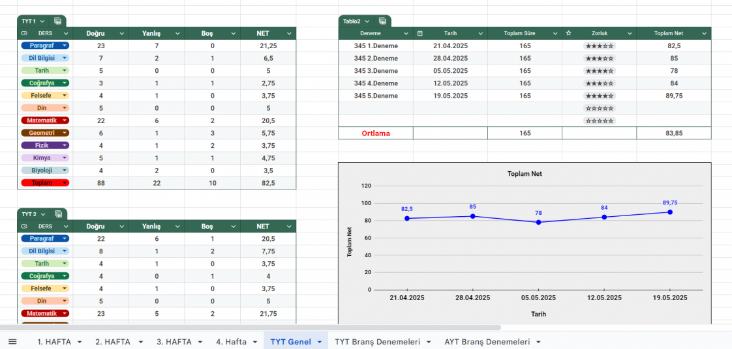Click the calendar icon in Tarih header
732x349 pixels.
(420, 33)
